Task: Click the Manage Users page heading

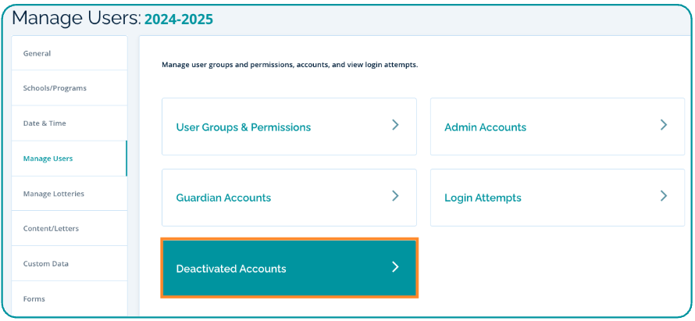Action: (x=76, y=18)
